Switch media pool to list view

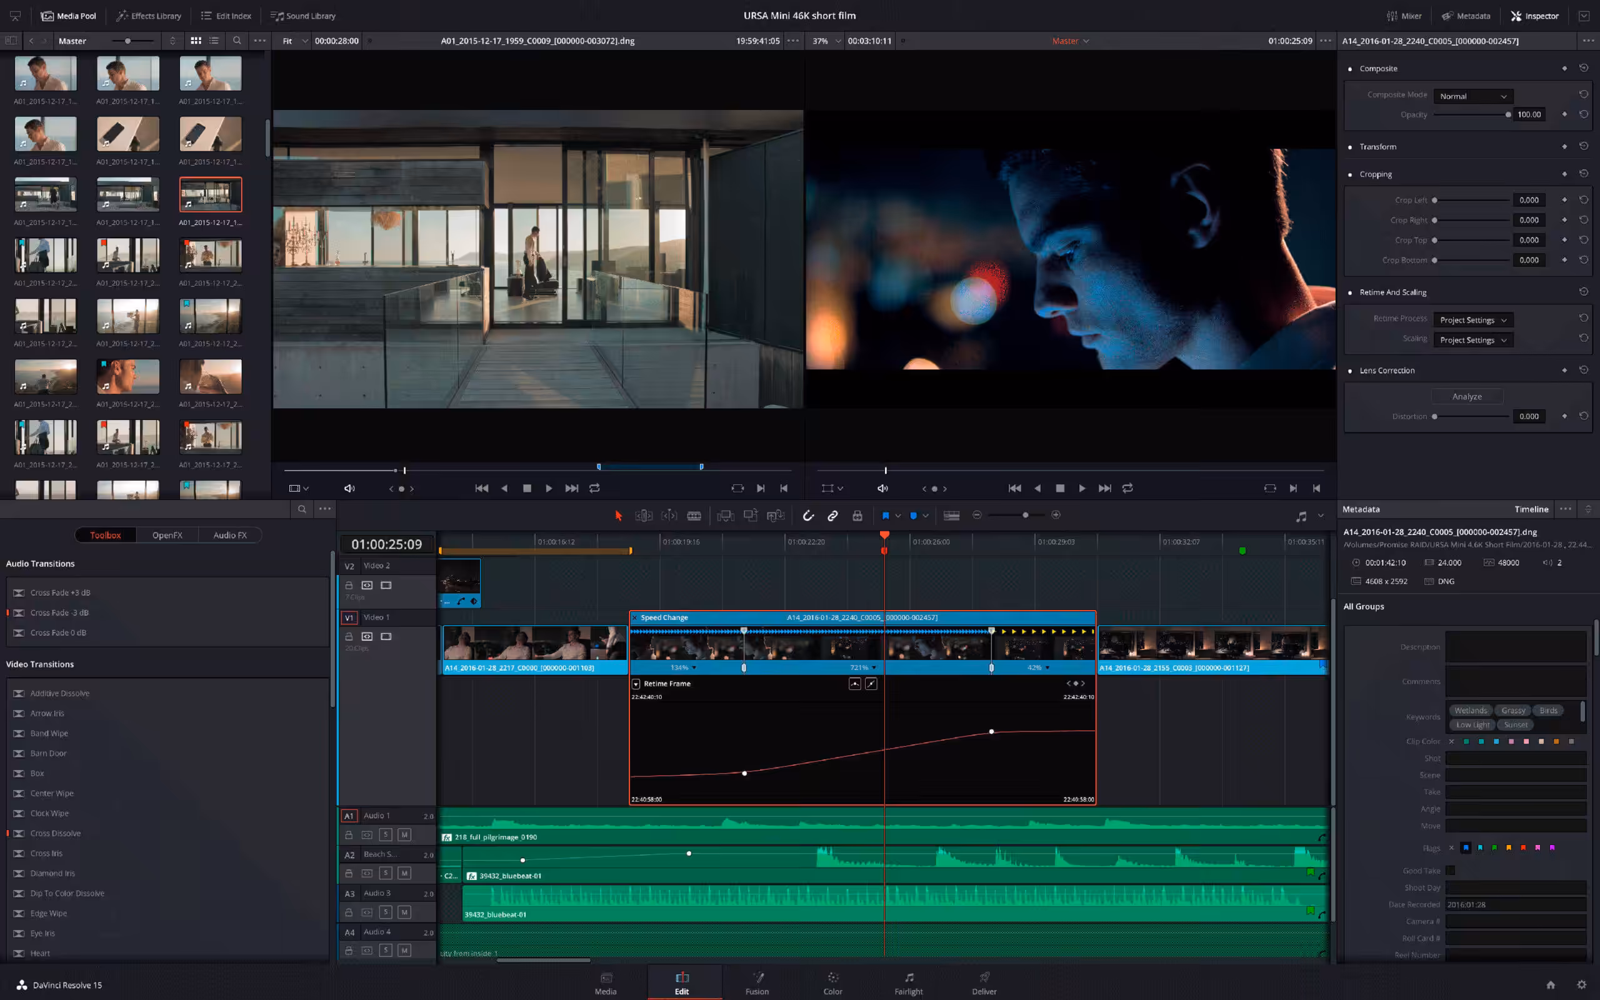click(214, 41)
